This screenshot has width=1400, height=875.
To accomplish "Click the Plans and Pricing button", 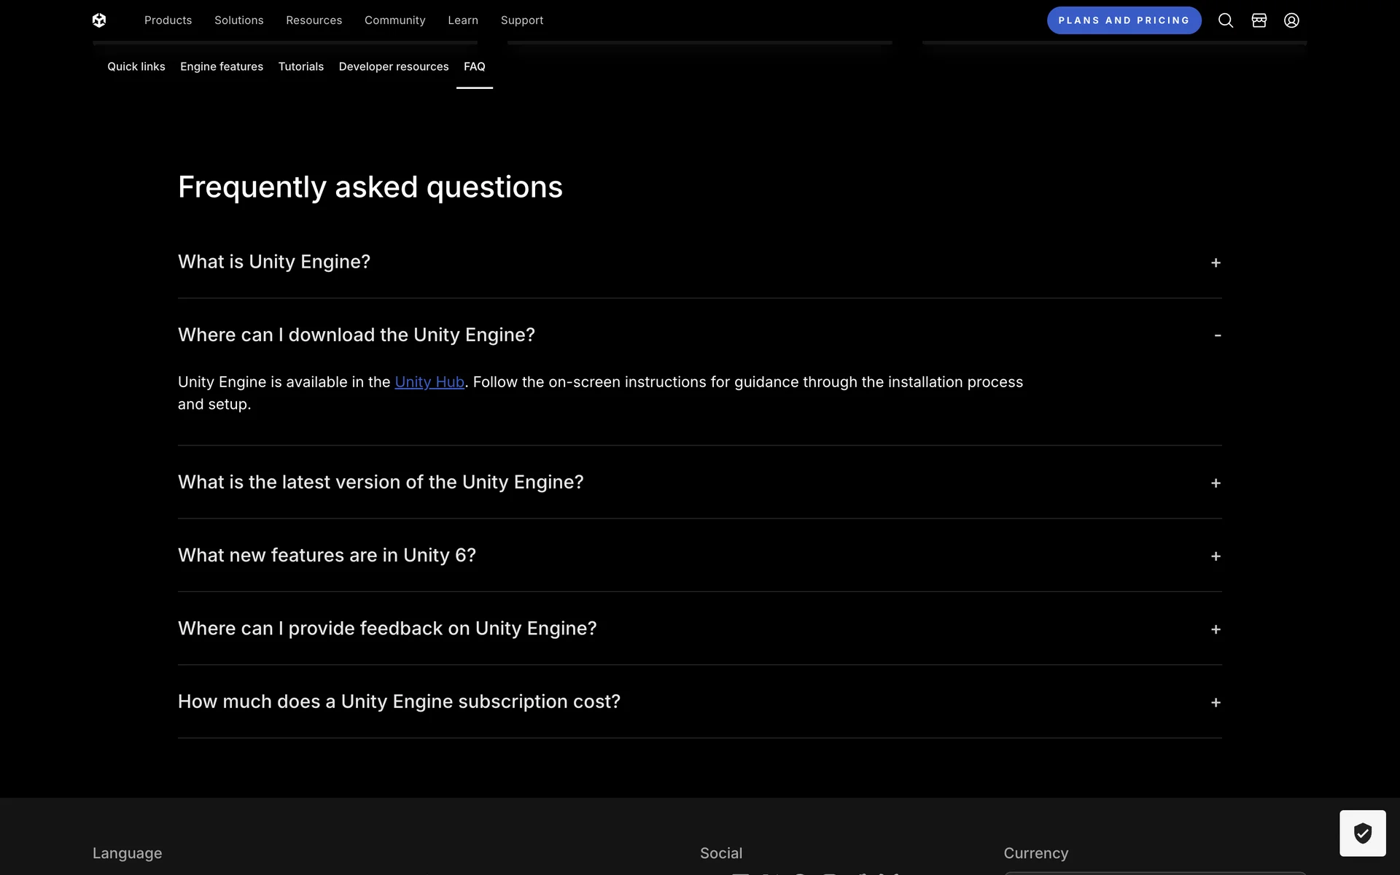I will coord(1124,20).
